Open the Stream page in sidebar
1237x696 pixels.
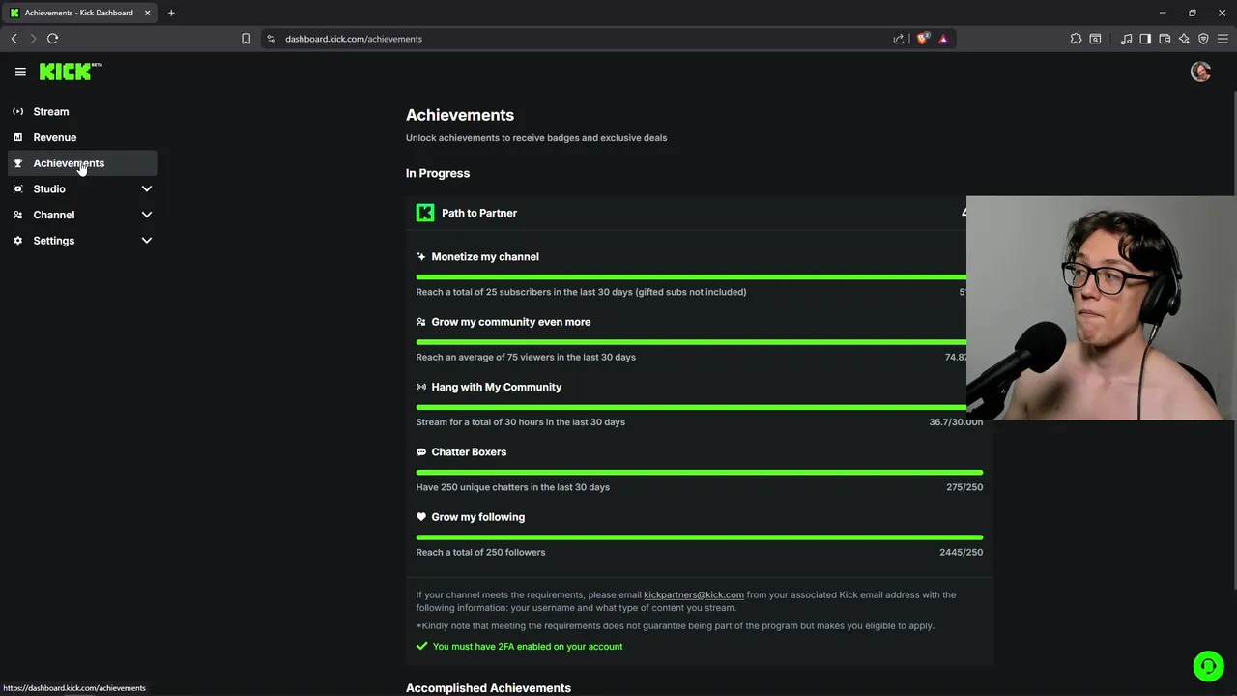(51, 112)
